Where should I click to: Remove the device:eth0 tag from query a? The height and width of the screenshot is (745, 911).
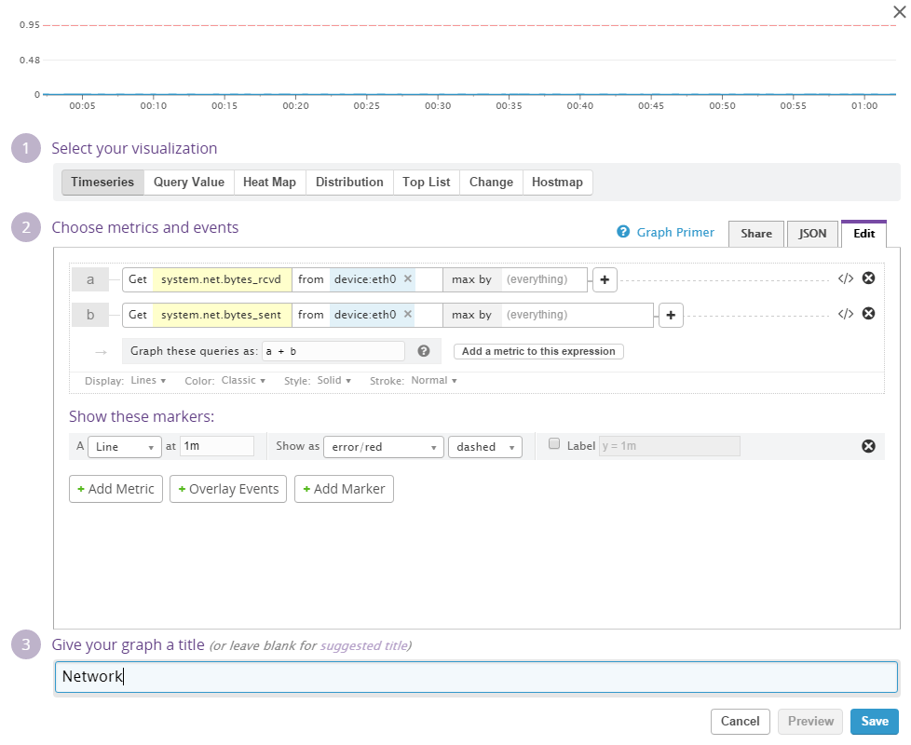[408, 278]
